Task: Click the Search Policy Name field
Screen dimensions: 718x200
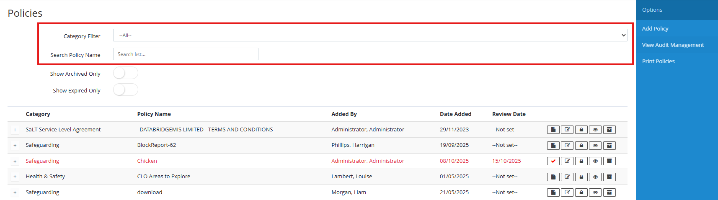Action: (x=186, y=54)
